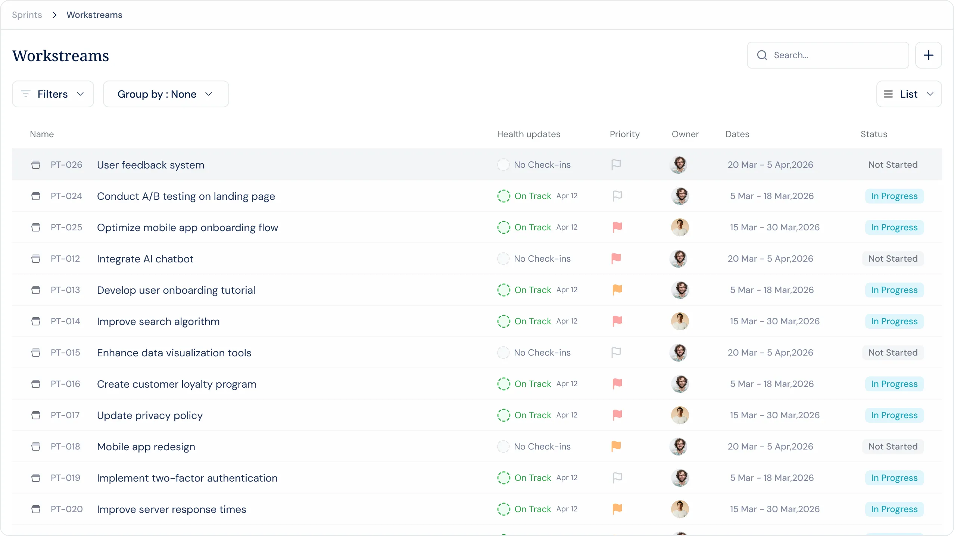The width and height of the screenshot is (954, 536).
Task: Open the List view dropdown
Action: [909, 94]
